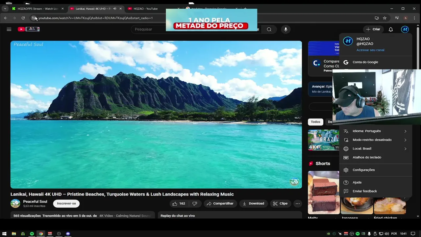
Task: Click the channel watermark icon on the video
Action: click(294, 181)
